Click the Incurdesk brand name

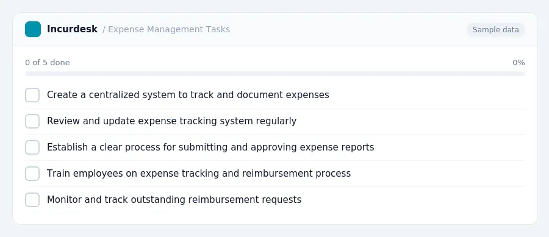pyautogui.click(x=72, y=29)
